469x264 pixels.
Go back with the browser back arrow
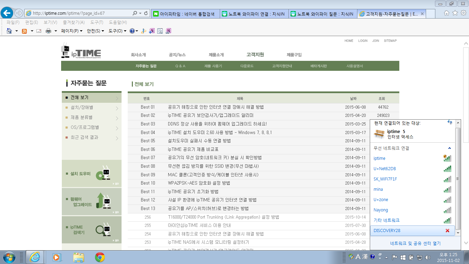[7, 13]
